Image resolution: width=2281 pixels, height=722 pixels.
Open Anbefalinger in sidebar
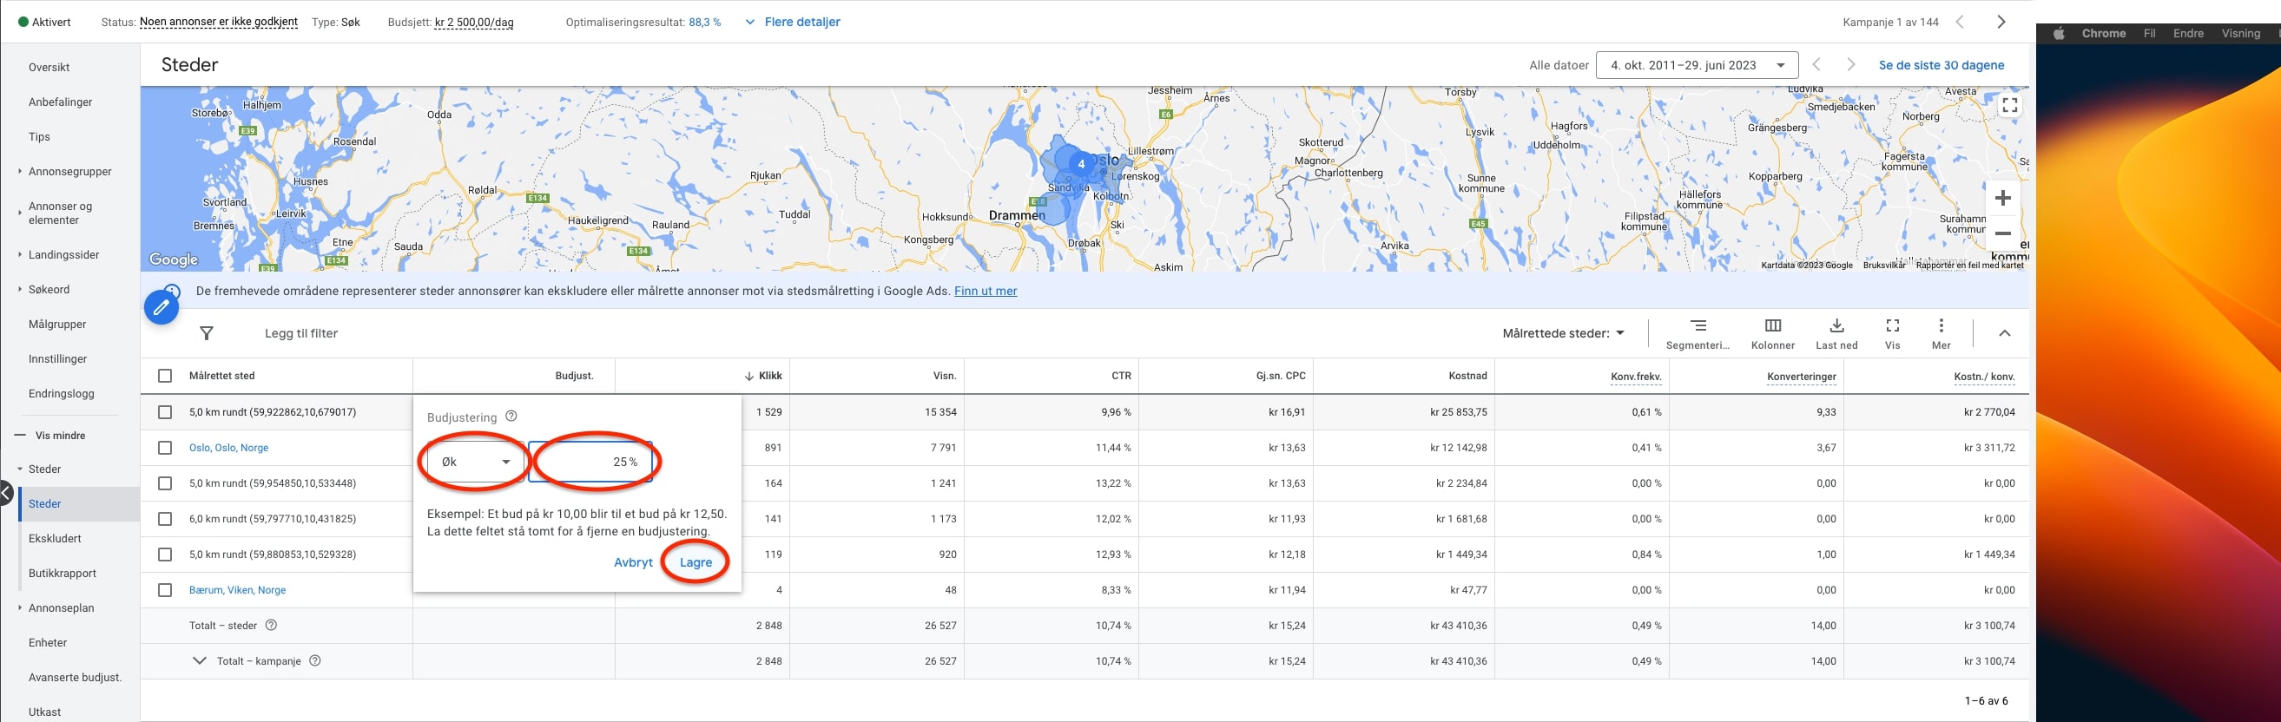click(x=60, y=102)
